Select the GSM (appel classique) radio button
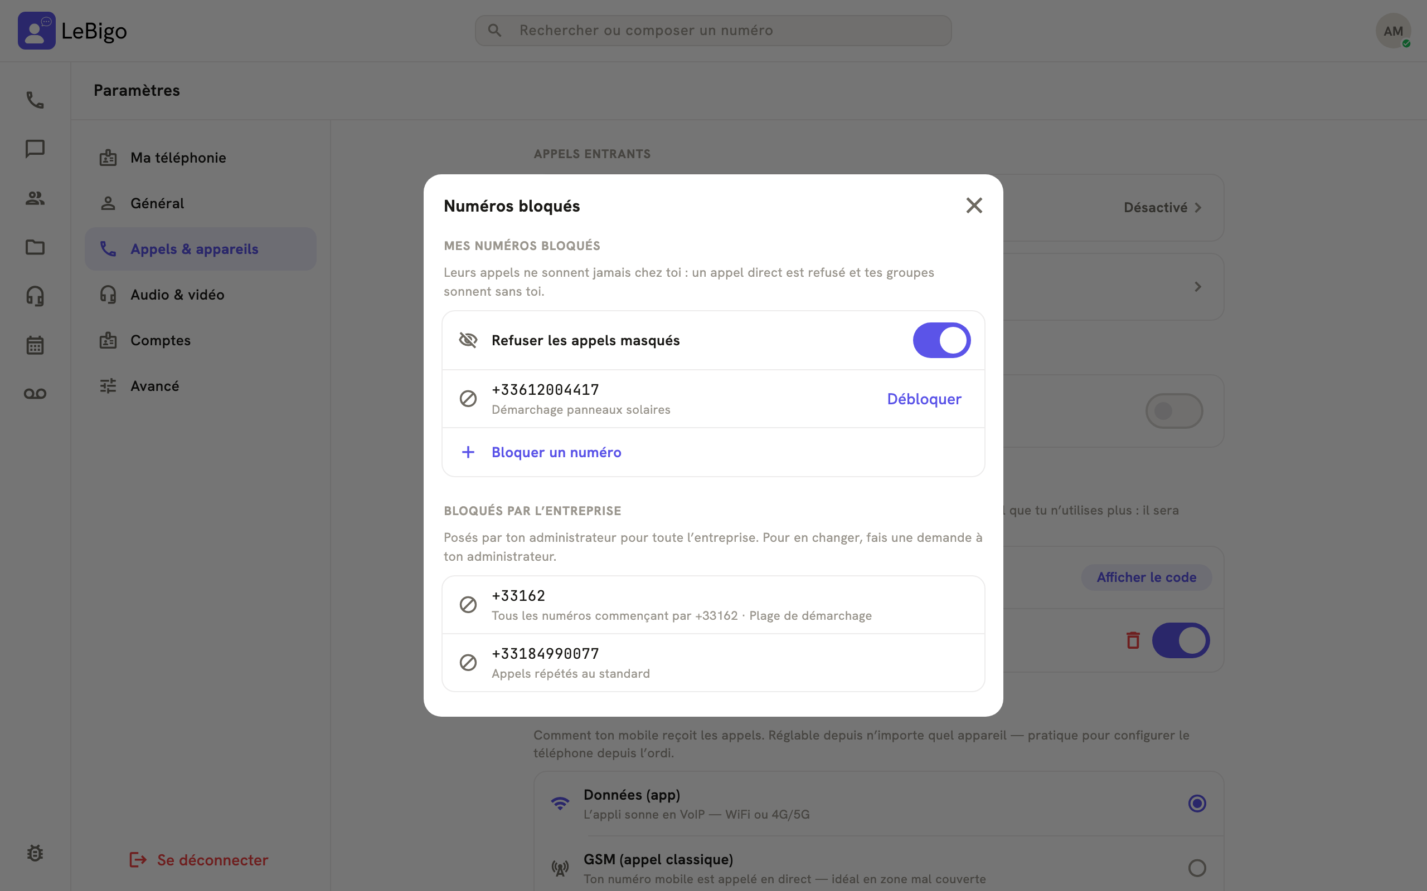The width and height of the screenshot is (1427, 891). (1197, 868)
